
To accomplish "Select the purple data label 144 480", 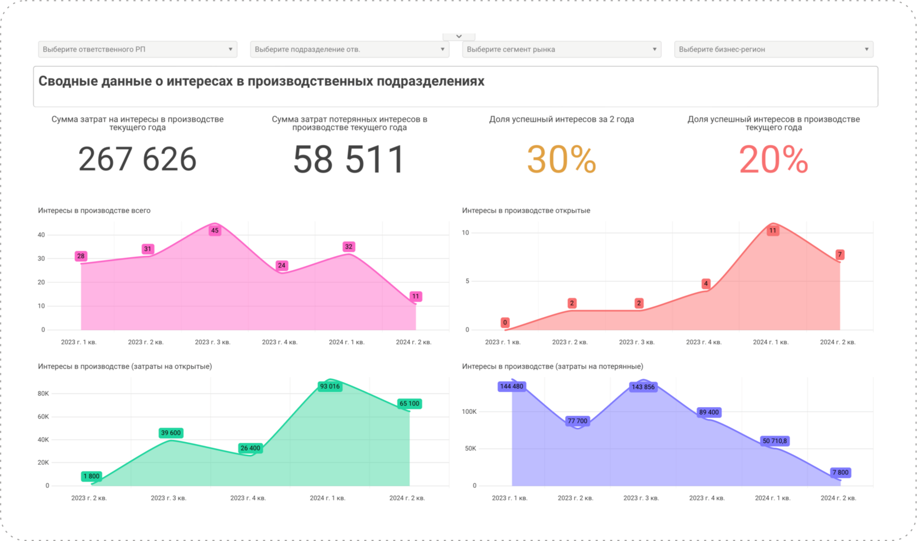I will tap(512, 387).
